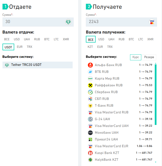Screen dimensions: 162x166
Task: Choose Райффайзен RUB as receiving system
Action: (x=120, y=85)
